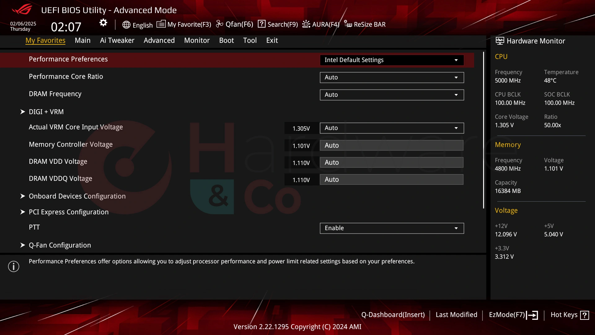595x335 pixels.
Task: Open the PTT Enable dropdown
Action: [392, 228]
